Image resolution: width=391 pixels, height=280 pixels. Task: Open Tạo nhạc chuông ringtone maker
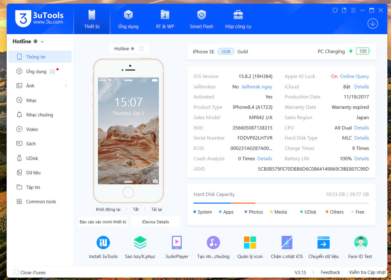213,243
